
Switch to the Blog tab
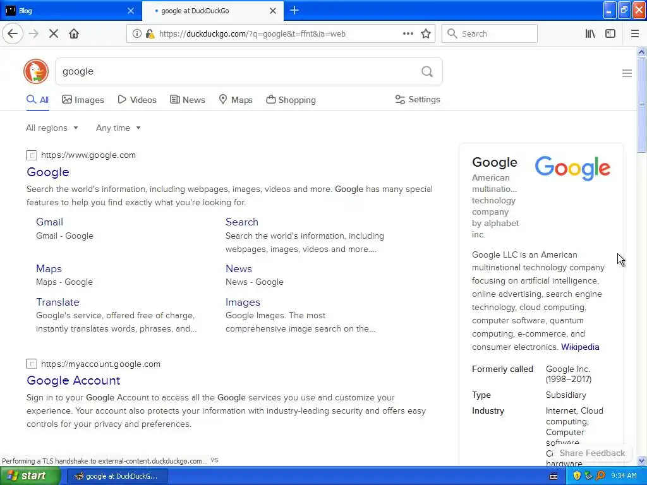[70, 10]
